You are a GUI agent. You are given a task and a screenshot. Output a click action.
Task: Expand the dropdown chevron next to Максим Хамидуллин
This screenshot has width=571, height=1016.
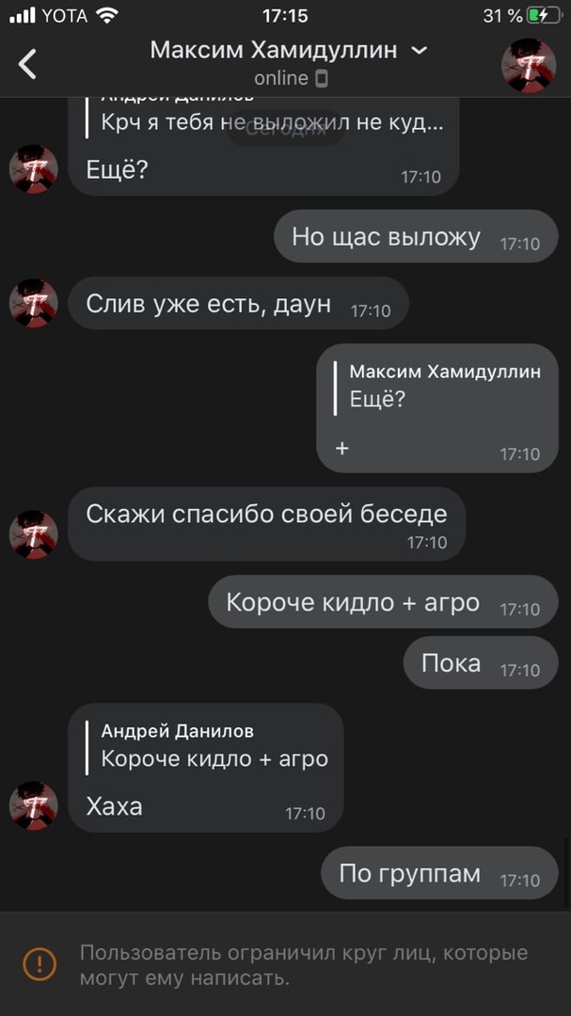pos(420,50)
